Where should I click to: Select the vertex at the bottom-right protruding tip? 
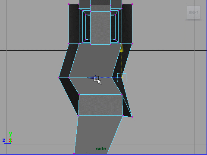[132, 117]
